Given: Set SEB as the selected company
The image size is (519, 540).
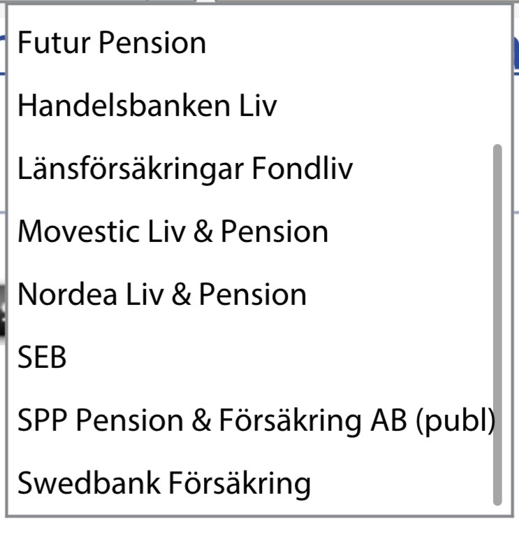Looking at the screenshot, I should click(42, 357).
